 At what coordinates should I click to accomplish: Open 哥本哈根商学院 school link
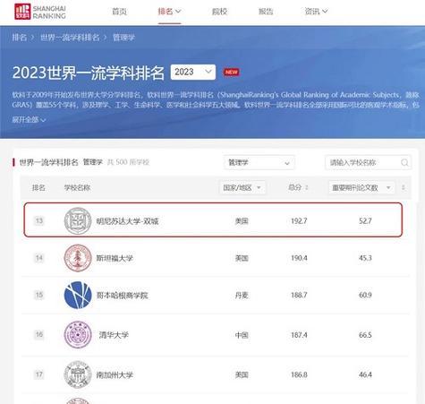(x=122, y=296)
